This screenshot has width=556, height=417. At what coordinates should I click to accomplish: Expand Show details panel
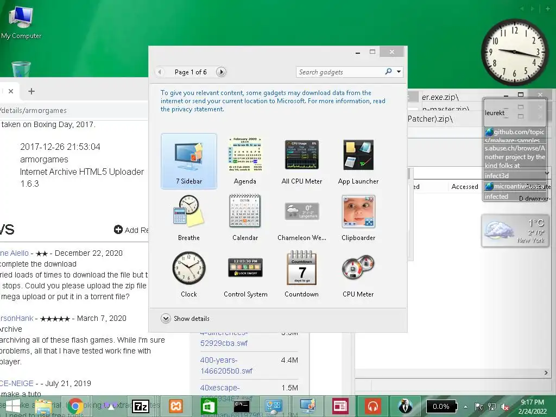(x=185, y=318)
